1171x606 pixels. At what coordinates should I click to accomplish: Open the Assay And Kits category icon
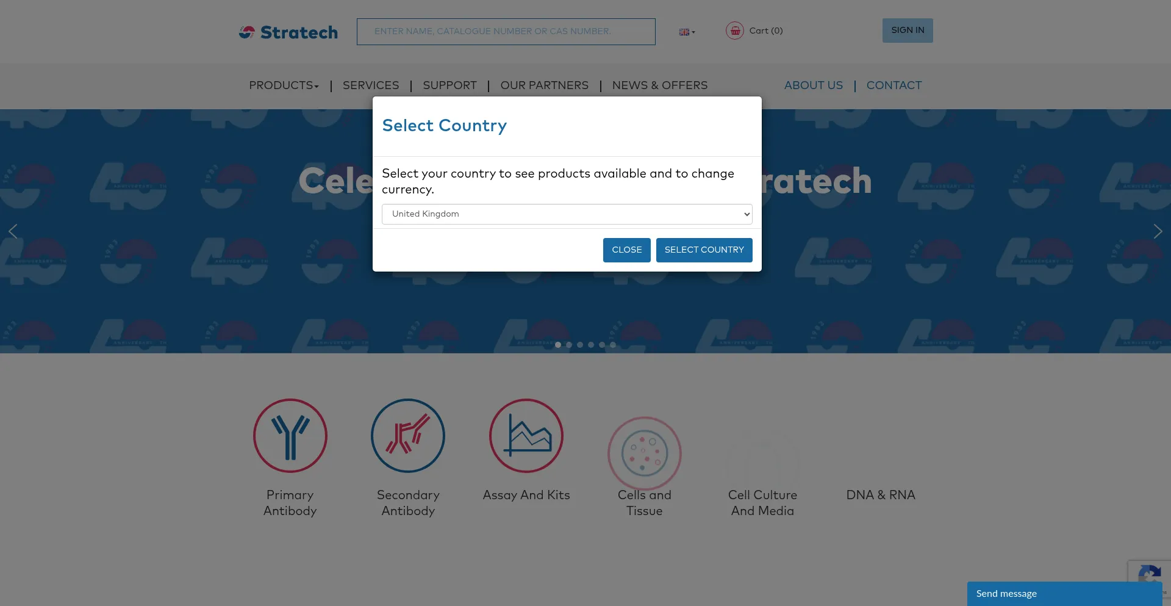pos(526,435)
